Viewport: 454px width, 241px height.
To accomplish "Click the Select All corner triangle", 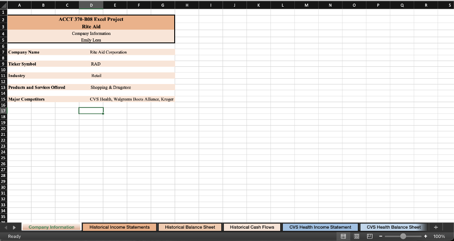I will [4, 5].
